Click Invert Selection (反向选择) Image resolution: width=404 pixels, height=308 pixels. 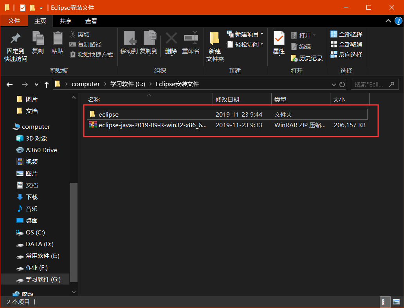(x=346, y=55)
